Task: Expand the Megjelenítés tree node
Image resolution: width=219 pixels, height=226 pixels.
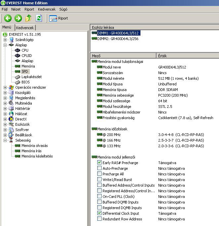Action: pos(5,98)
